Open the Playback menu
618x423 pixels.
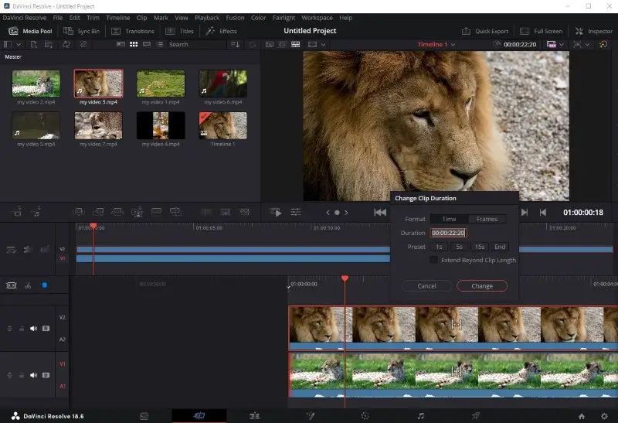207,18
